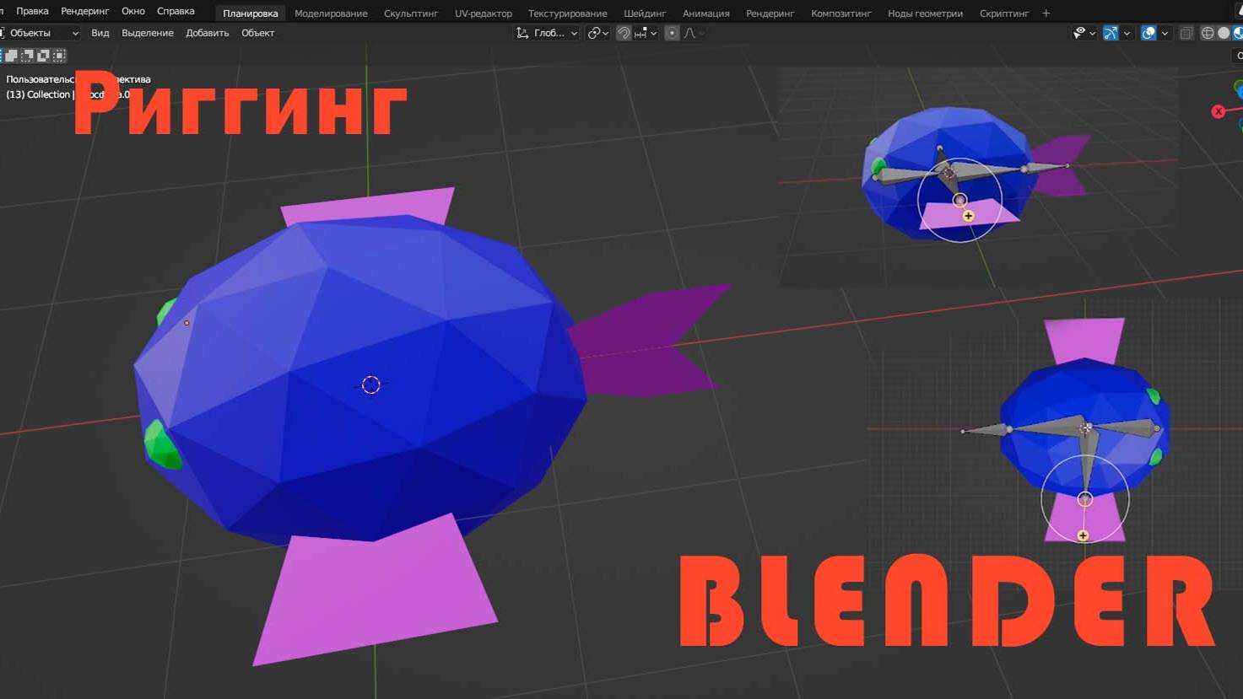Select the set-selection mode icon
Screen dimensions: 1243x699
0,55
